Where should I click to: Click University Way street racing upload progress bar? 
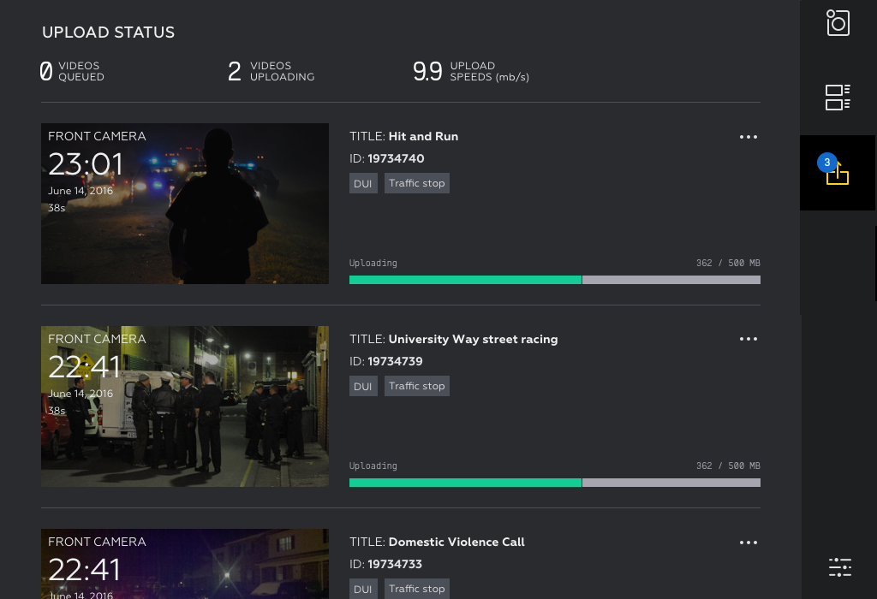554,483
